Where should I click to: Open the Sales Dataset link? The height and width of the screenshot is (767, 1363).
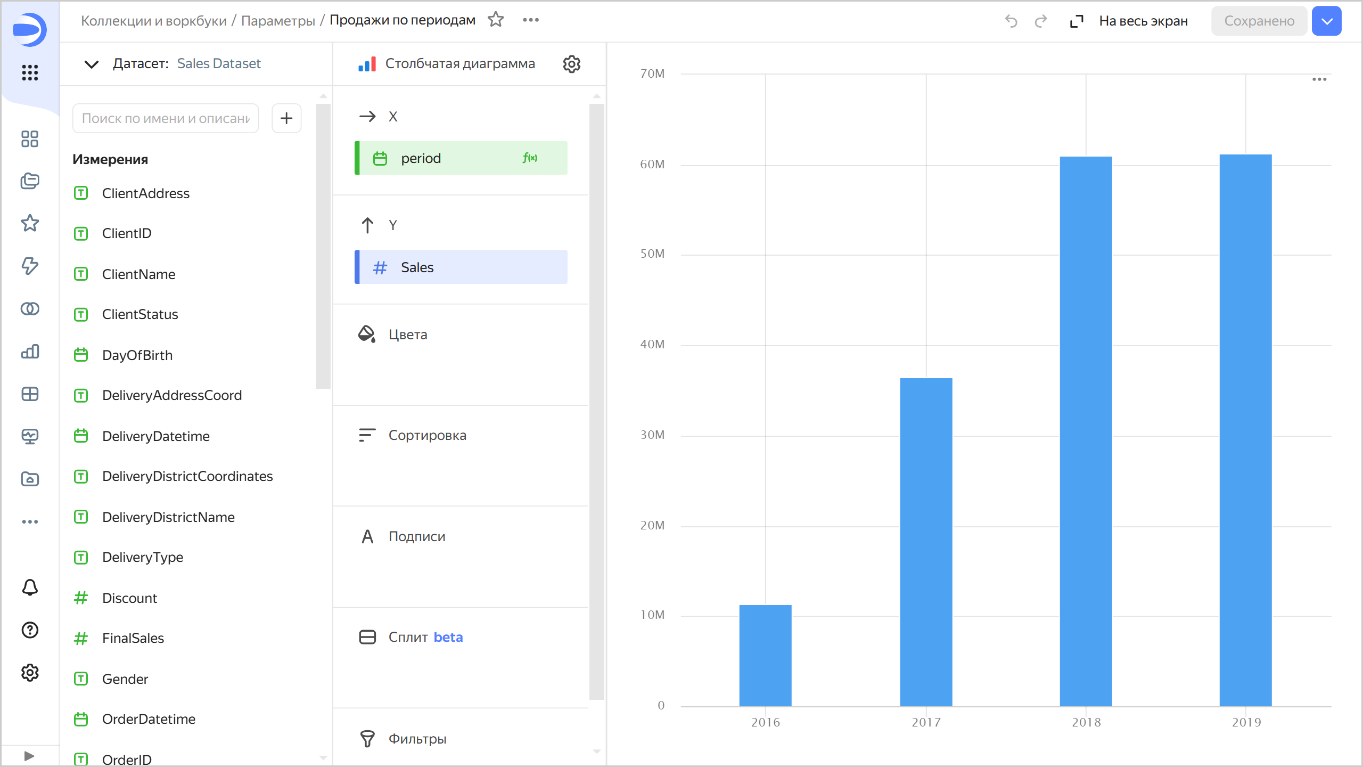219,64
